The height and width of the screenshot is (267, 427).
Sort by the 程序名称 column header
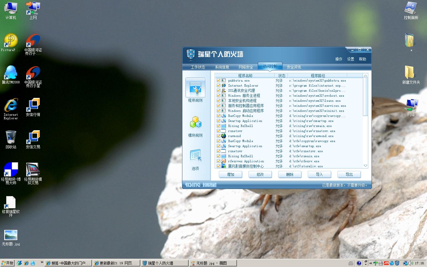tap(245, 76)
